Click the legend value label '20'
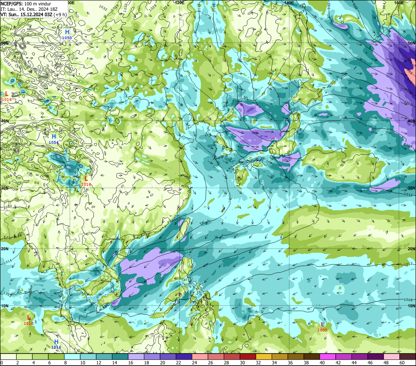 click(x=162, y=363)
